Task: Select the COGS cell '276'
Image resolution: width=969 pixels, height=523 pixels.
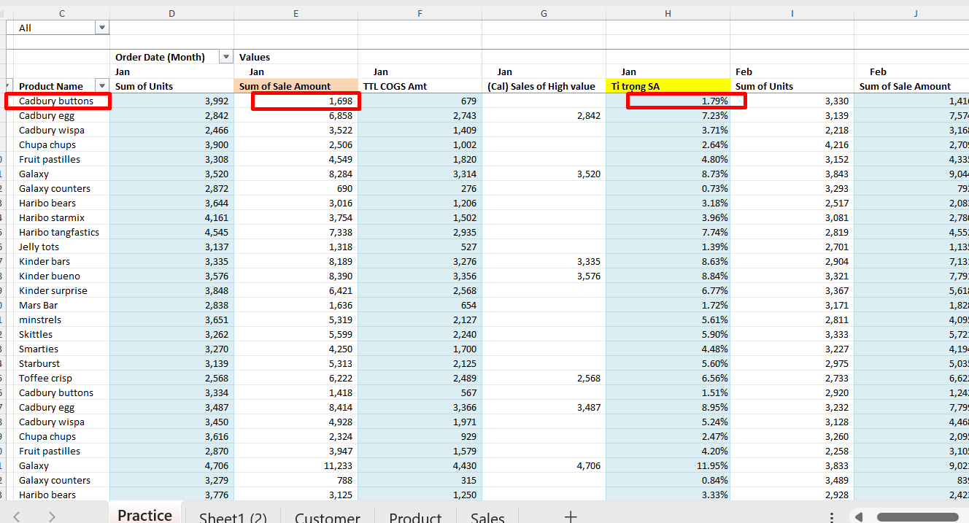Action: coord(420,188)
